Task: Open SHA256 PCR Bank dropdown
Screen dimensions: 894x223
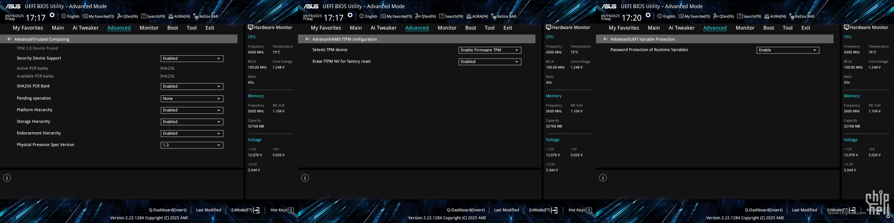Action: pos(191,86)
